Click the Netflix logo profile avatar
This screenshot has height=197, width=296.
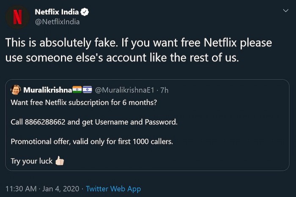(x=17, y=16)
